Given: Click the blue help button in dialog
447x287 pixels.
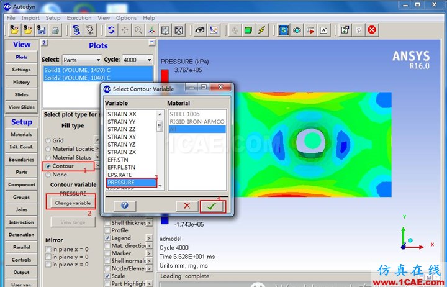Looking at the screenshot, I should 125,206.
